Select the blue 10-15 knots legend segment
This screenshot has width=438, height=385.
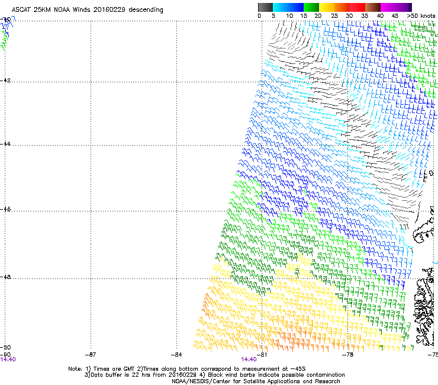pos(296,7)
